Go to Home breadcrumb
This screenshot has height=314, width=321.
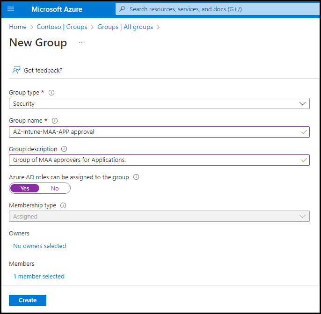coord(18,27)
